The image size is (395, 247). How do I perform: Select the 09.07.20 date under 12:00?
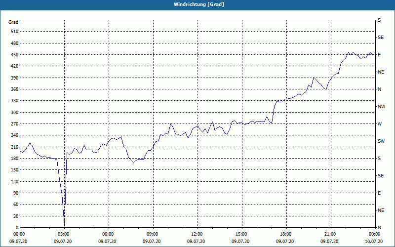[196, 242]
